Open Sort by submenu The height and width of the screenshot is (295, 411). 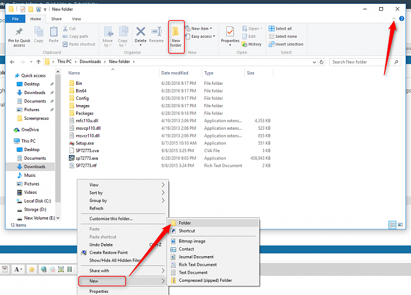click(123, 193)
